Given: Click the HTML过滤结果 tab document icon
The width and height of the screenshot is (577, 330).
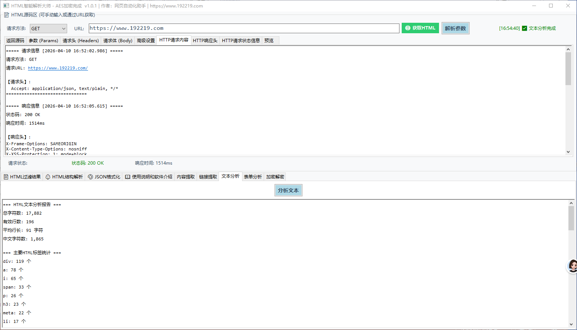Looking at the screenshot, I should pos(6,177).
